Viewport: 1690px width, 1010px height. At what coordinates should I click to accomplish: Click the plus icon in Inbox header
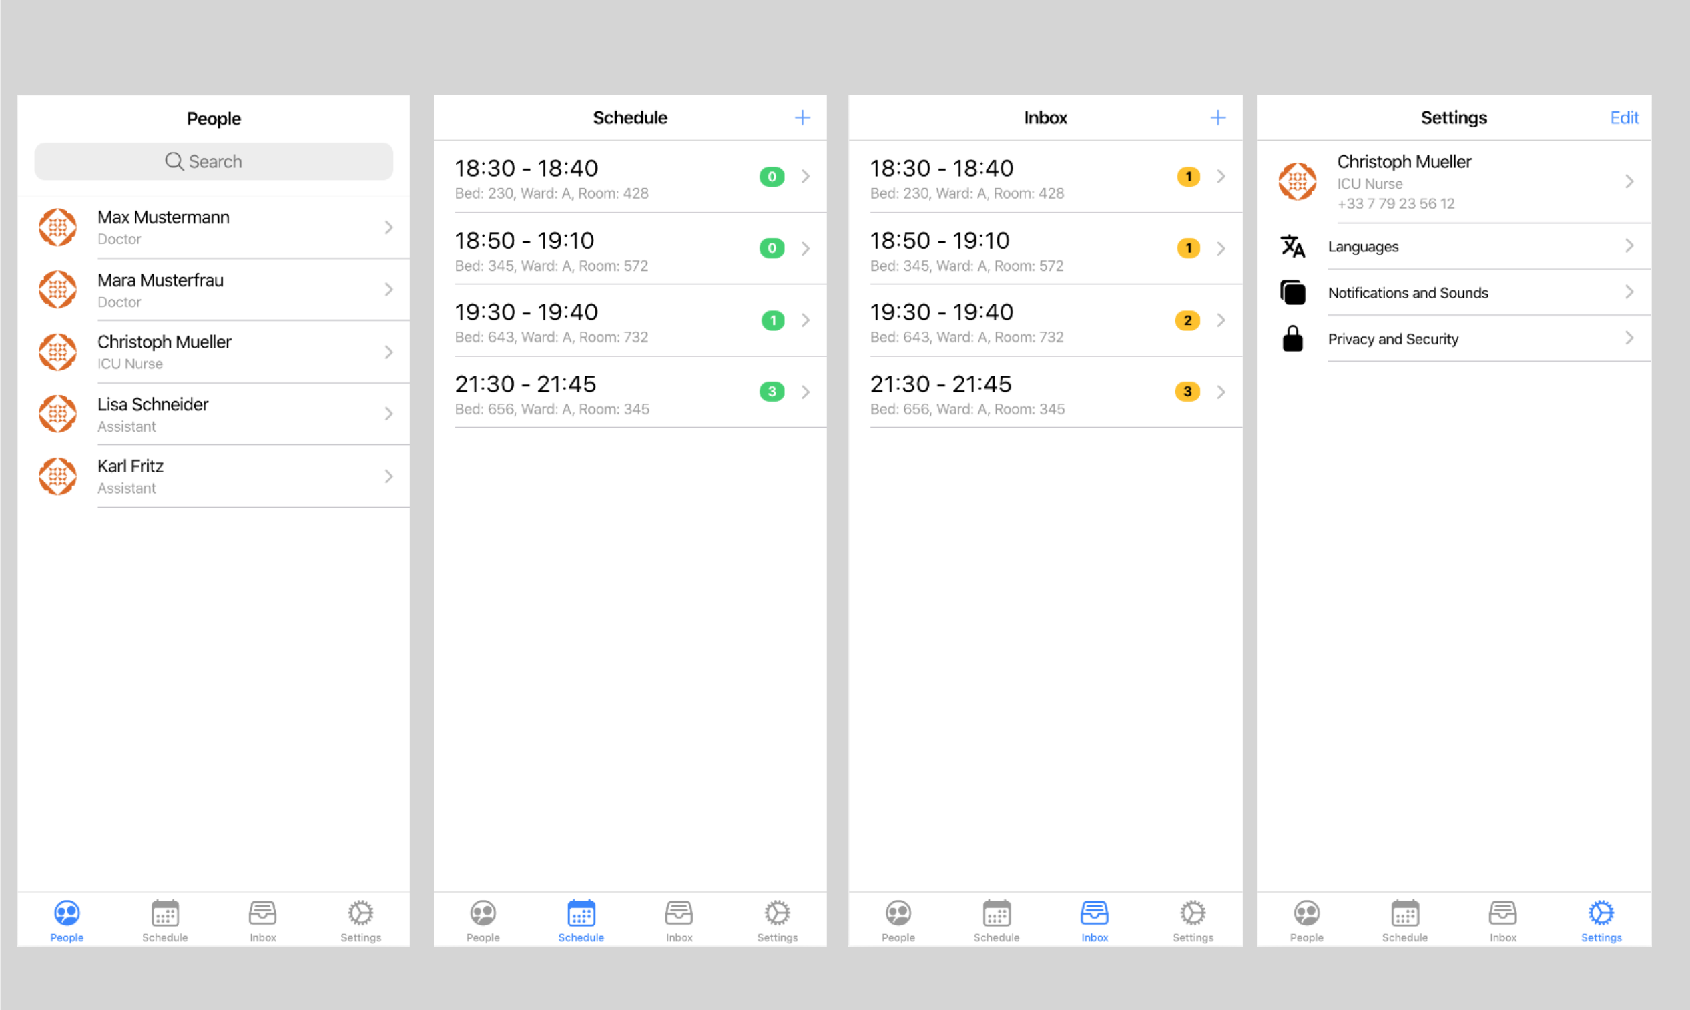[x=1217, y=117]
